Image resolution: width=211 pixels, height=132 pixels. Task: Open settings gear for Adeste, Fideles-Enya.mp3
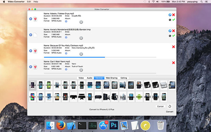[x=81, y=22]
